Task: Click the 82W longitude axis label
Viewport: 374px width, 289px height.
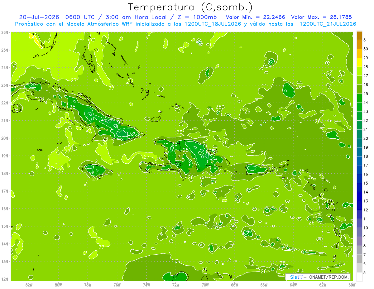Action: point(29,285)
